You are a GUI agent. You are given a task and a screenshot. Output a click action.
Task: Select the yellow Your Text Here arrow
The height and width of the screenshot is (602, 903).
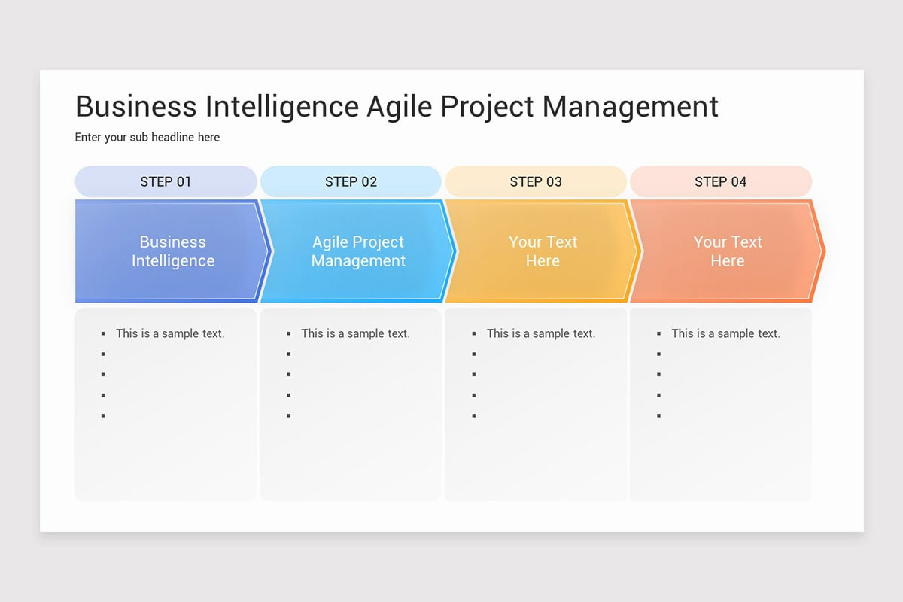coord(543,251)
